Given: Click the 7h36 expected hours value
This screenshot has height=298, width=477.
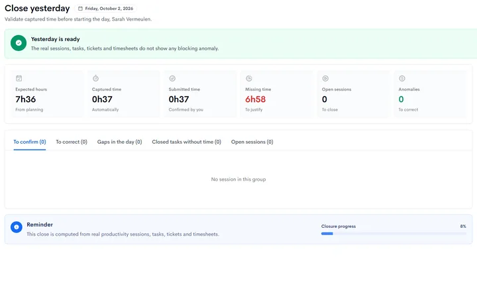Looking at the screenshot, I should point(26,99).
